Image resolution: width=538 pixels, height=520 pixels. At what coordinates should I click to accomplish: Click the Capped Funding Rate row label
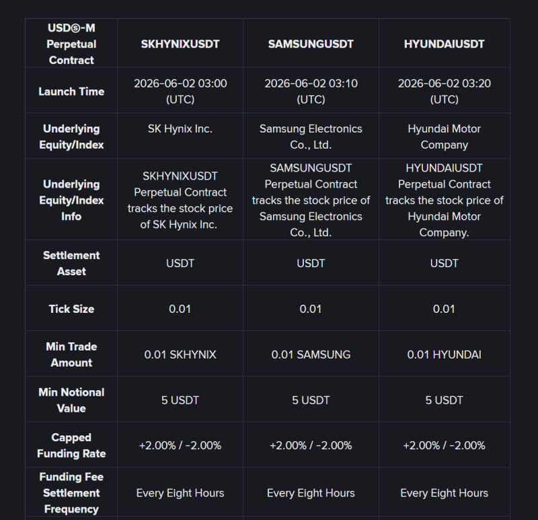tap(71, 445)
